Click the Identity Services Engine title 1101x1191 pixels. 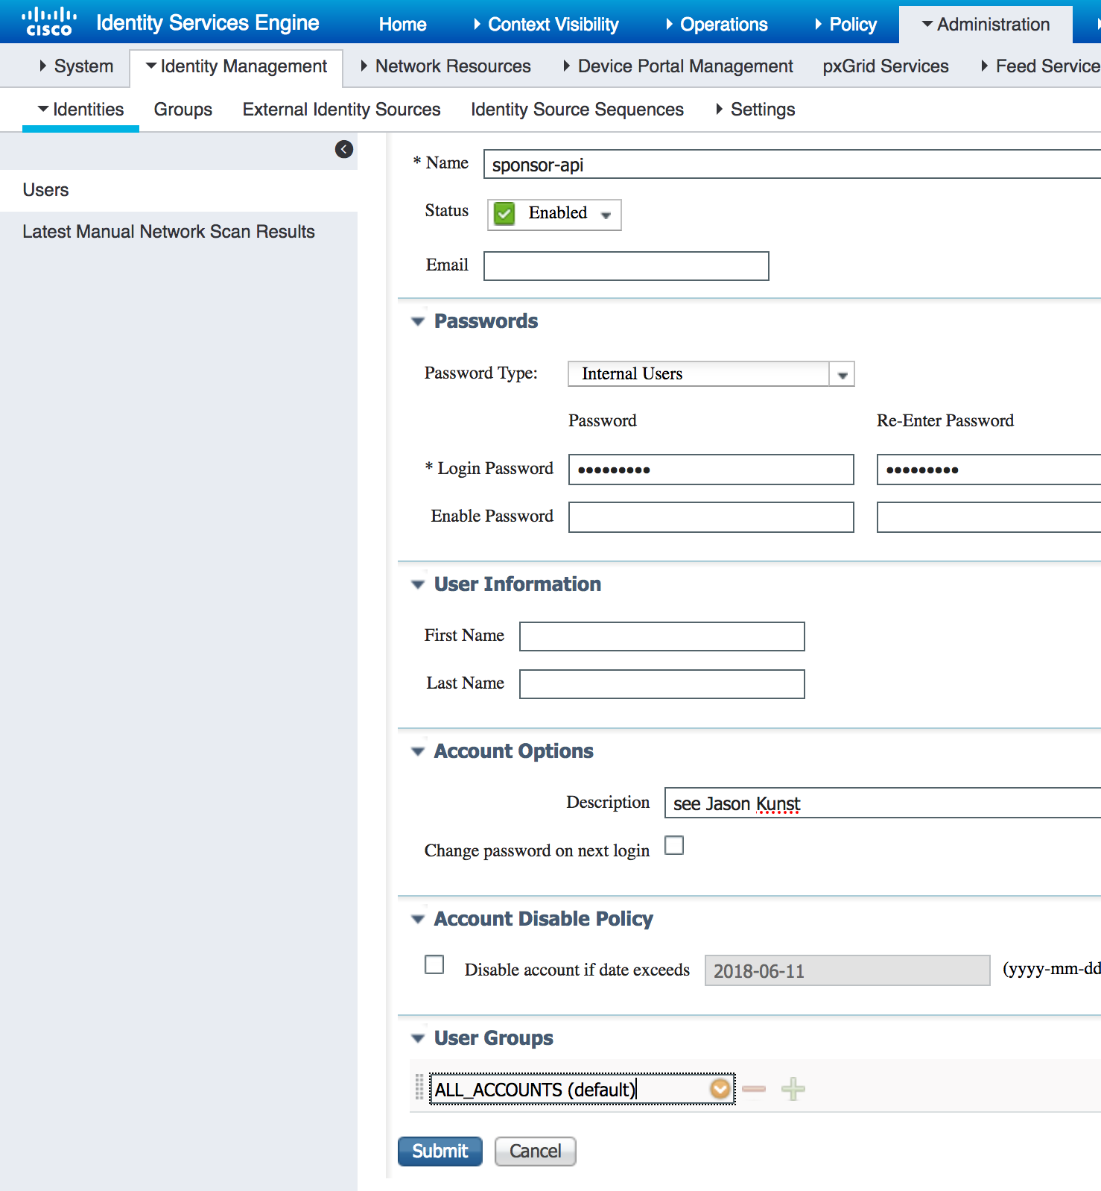[x=208, y=23]
